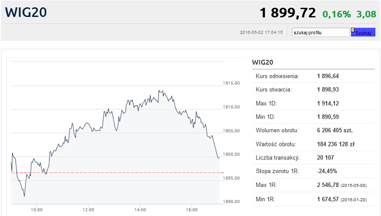
Task: Click the 16:00 label on time axis
Action: pos(192,210)
